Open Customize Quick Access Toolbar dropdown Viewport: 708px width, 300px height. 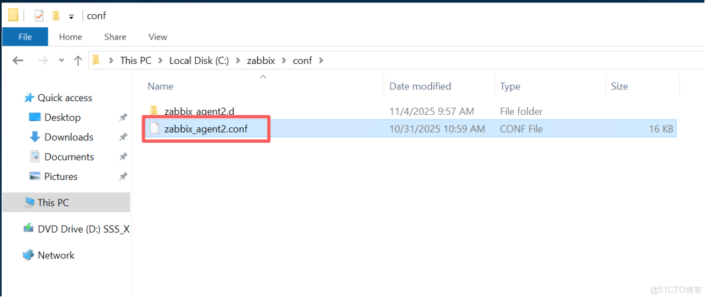tap(71, 17)
